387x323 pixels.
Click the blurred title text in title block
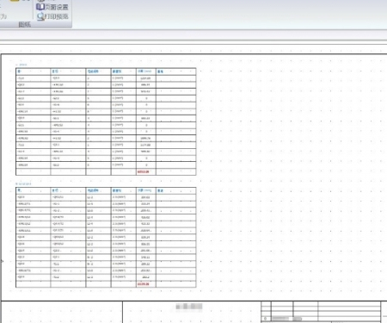pos(189,307)
